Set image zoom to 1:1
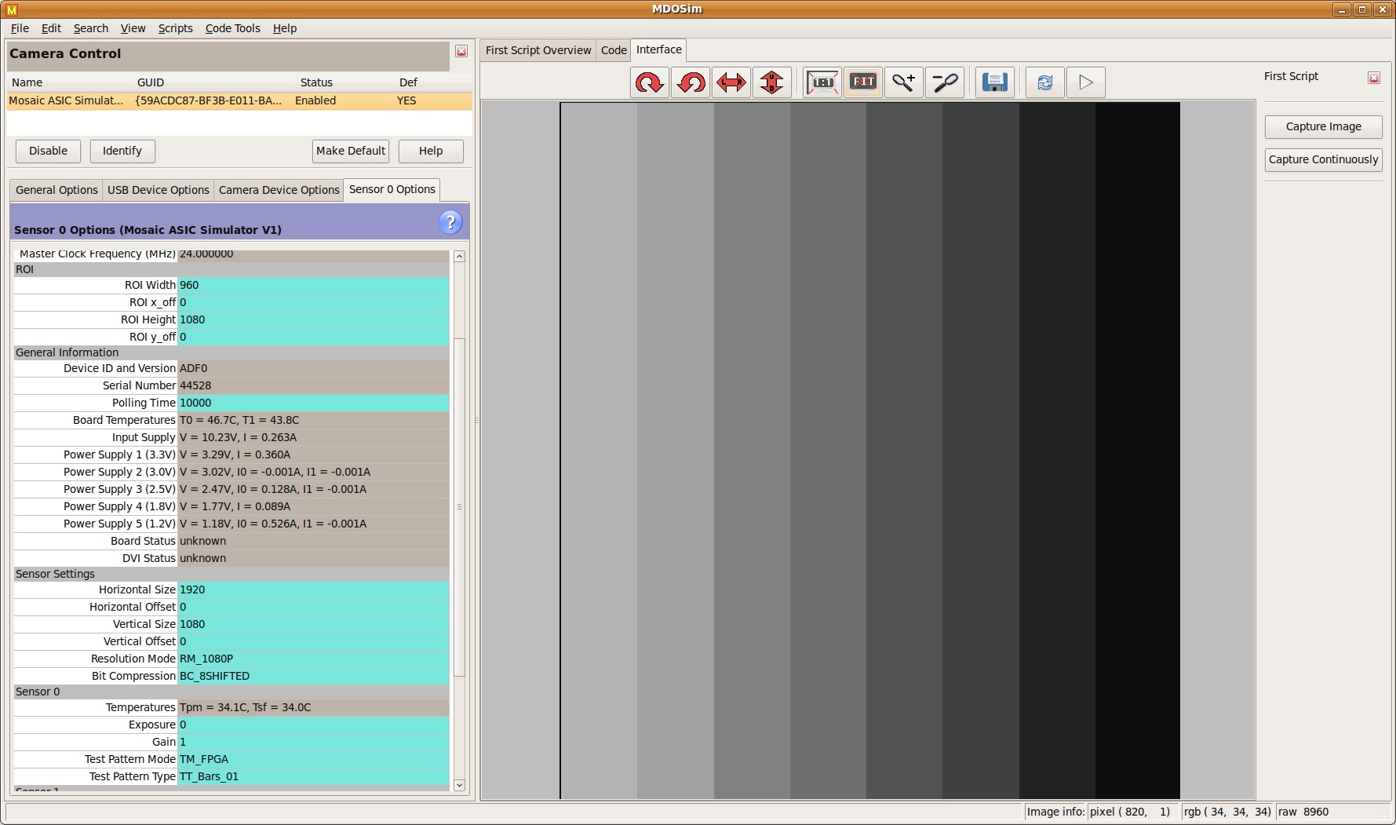Viewport: 1396px width, 825px height. pyautogui.click(x=822, y=82)
